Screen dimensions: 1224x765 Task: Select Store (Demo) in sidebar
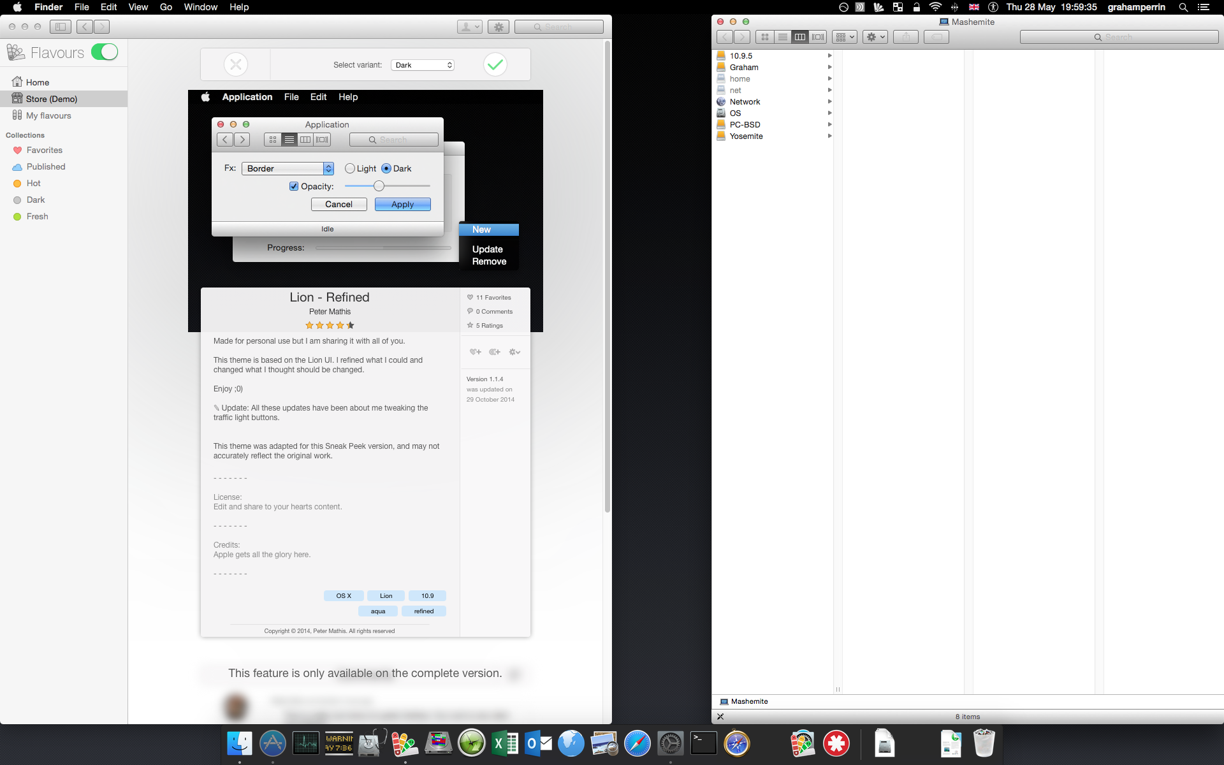click(64, 99)
